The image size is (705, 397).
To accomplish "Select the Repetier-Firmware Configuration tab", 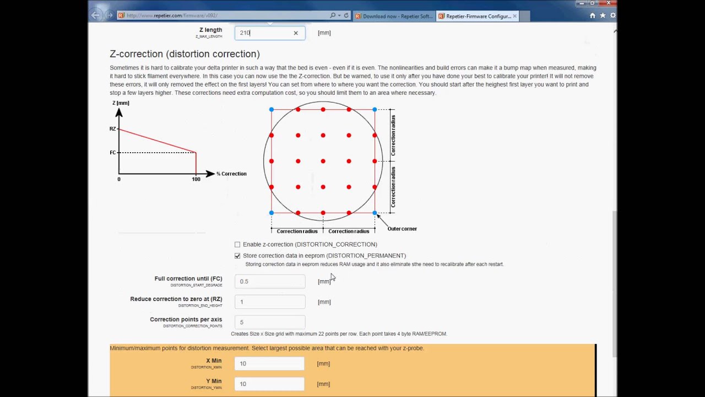I will (477, 16).
